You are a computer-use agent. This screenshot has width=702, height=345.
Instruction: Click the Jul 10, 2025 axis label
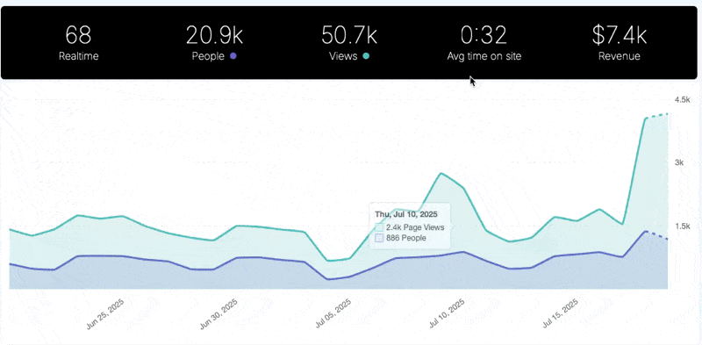click(x=446, y=314)
